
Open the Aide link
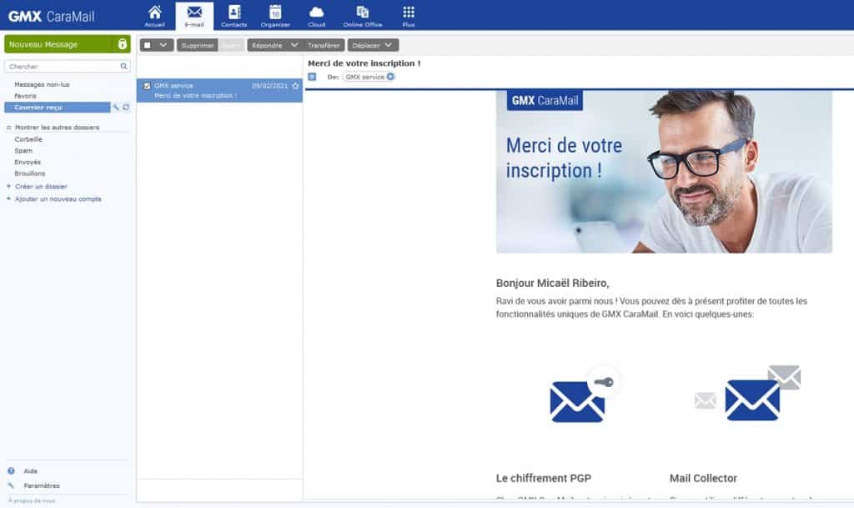[x=31, y=471]
